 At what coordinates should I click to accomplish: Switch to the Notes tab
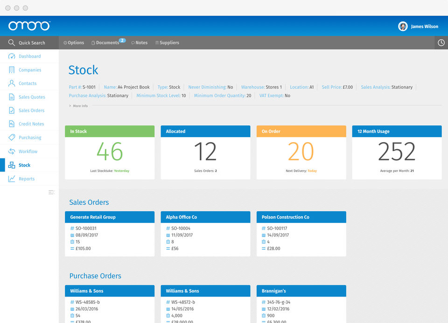click(140, 42)
